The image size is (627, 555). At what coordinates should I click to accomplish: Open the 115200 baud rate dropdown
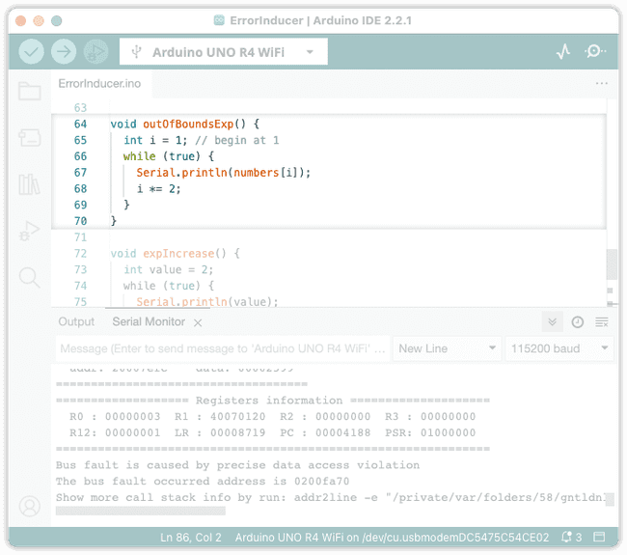559,348
